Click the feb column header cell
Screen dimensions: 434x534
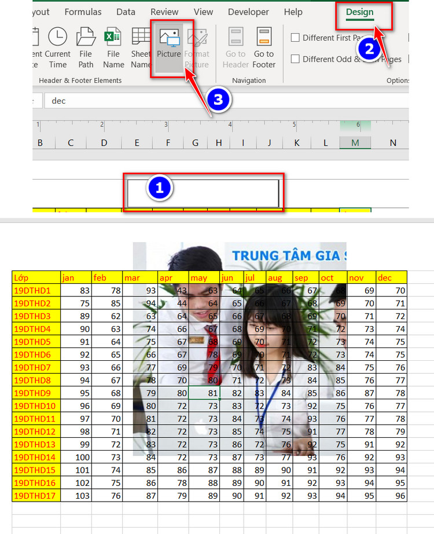tap(107, 277)
